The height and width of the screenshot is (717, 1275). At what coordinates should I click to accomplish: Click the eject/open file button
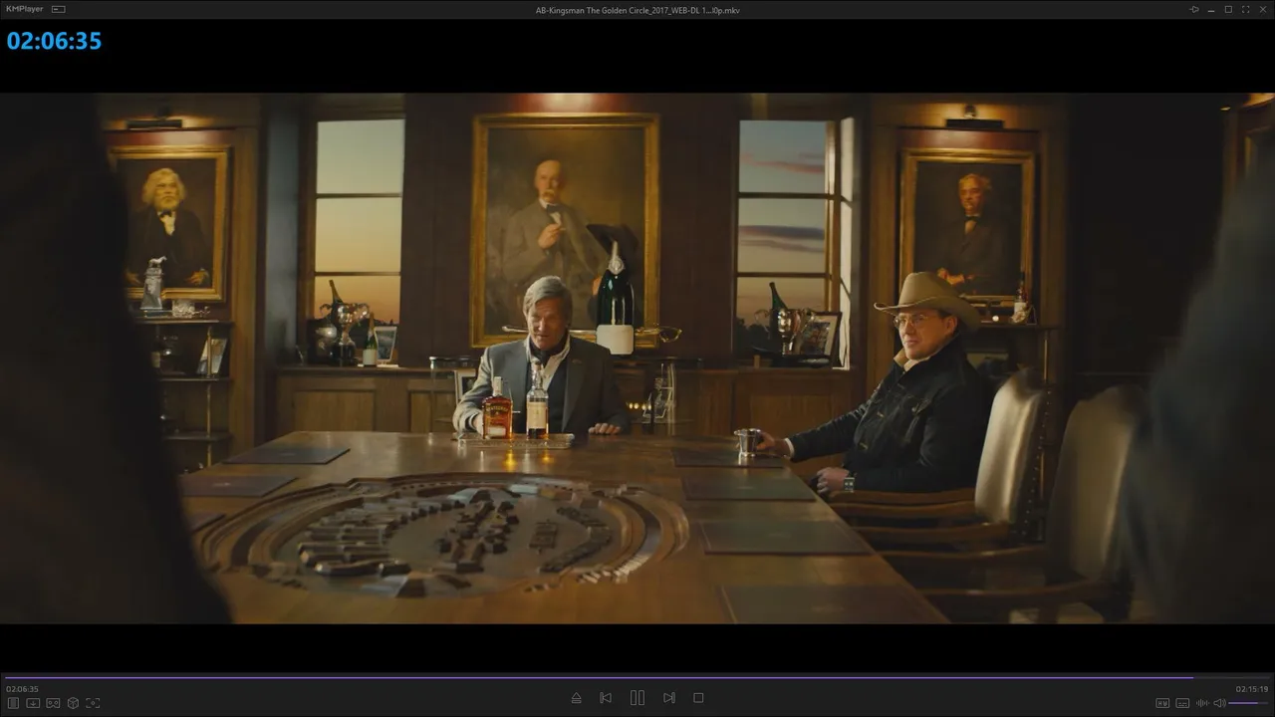pos(576,698)
